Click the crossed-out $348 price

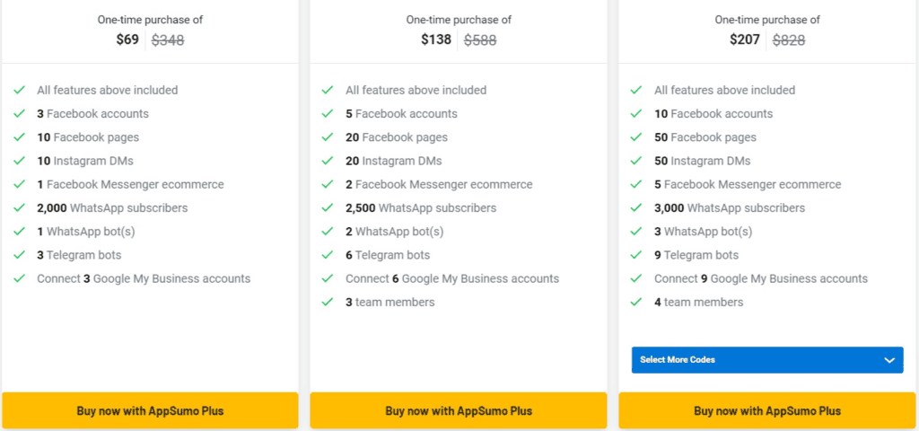tap(168, 40)
